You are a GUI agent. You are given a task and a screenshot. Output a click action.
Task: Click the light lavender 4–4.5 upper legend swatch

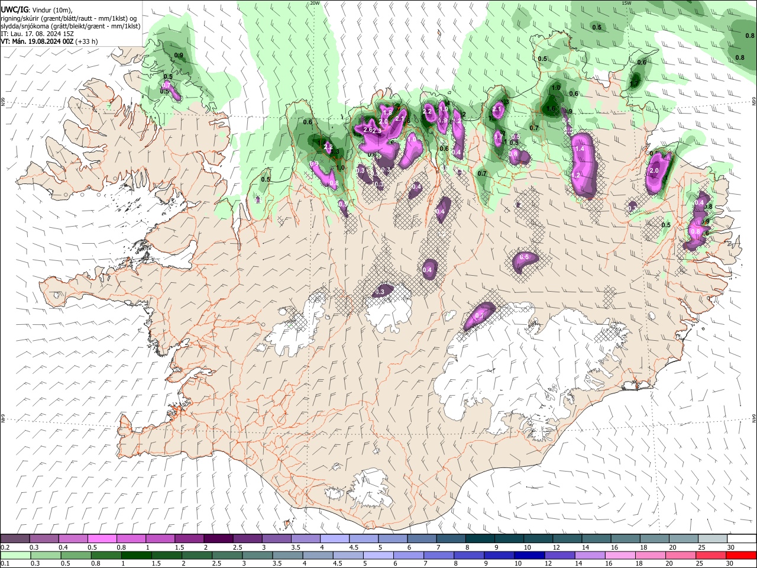point(335,539)
